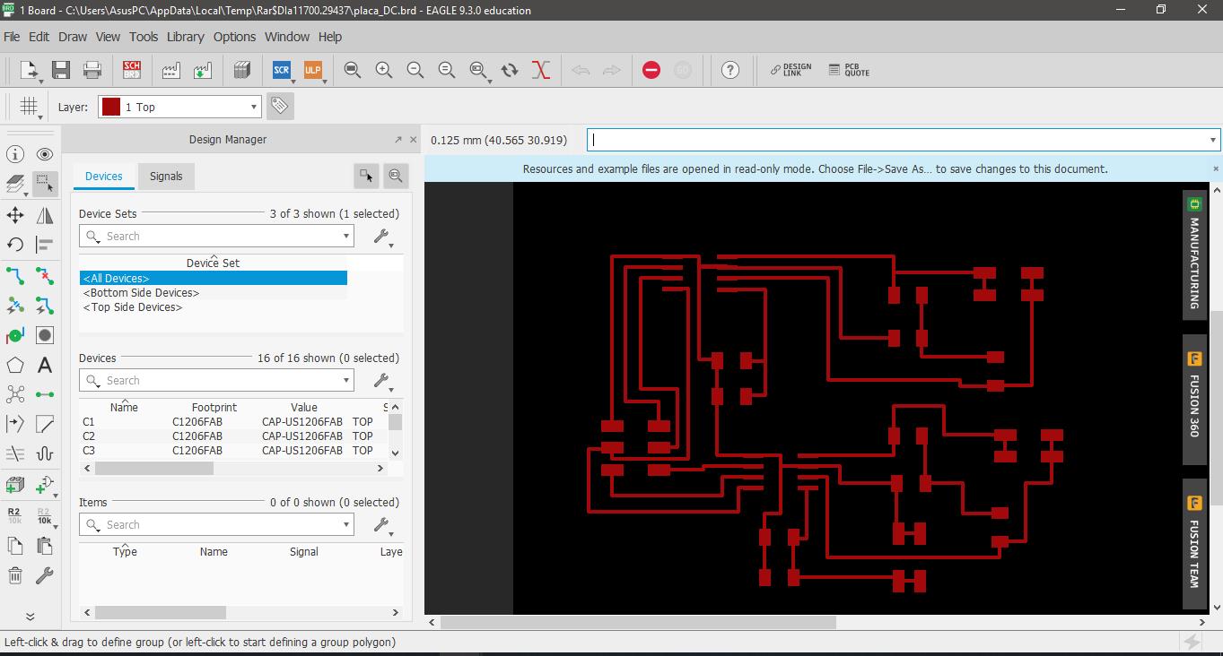Viewport: 1223px width, 656px height.
Task: Switch to the Signals tab
Action: pos(166,177)
